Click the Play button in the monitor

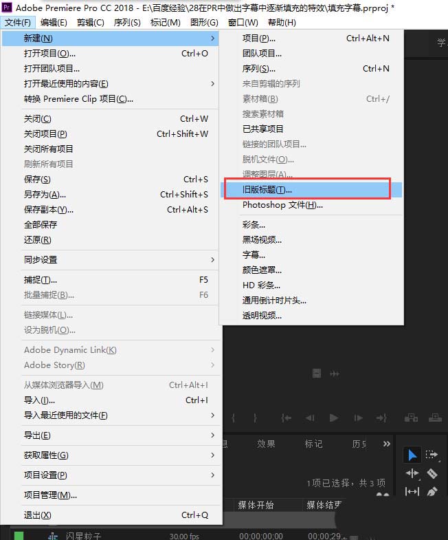(333, 418)
